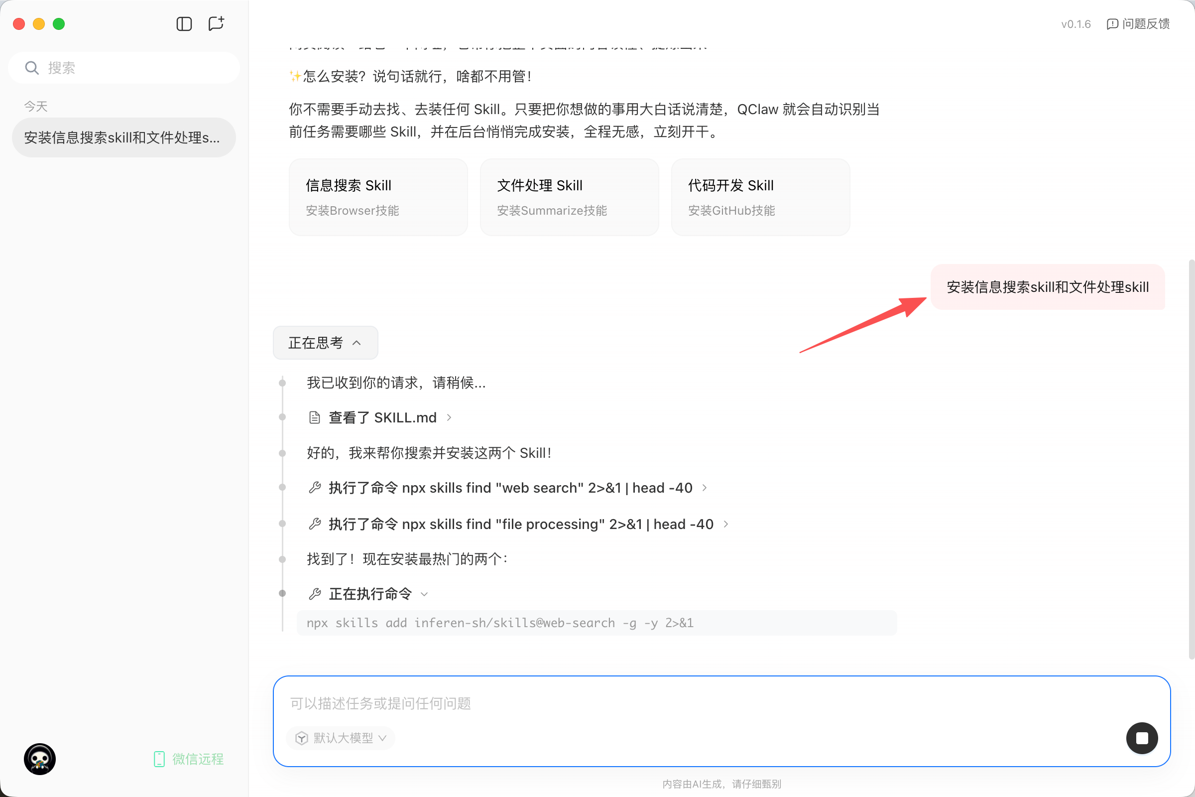Toggle the sidebar panel icon
Viewport: 1195px width, 797px height.
pos(184,24)
